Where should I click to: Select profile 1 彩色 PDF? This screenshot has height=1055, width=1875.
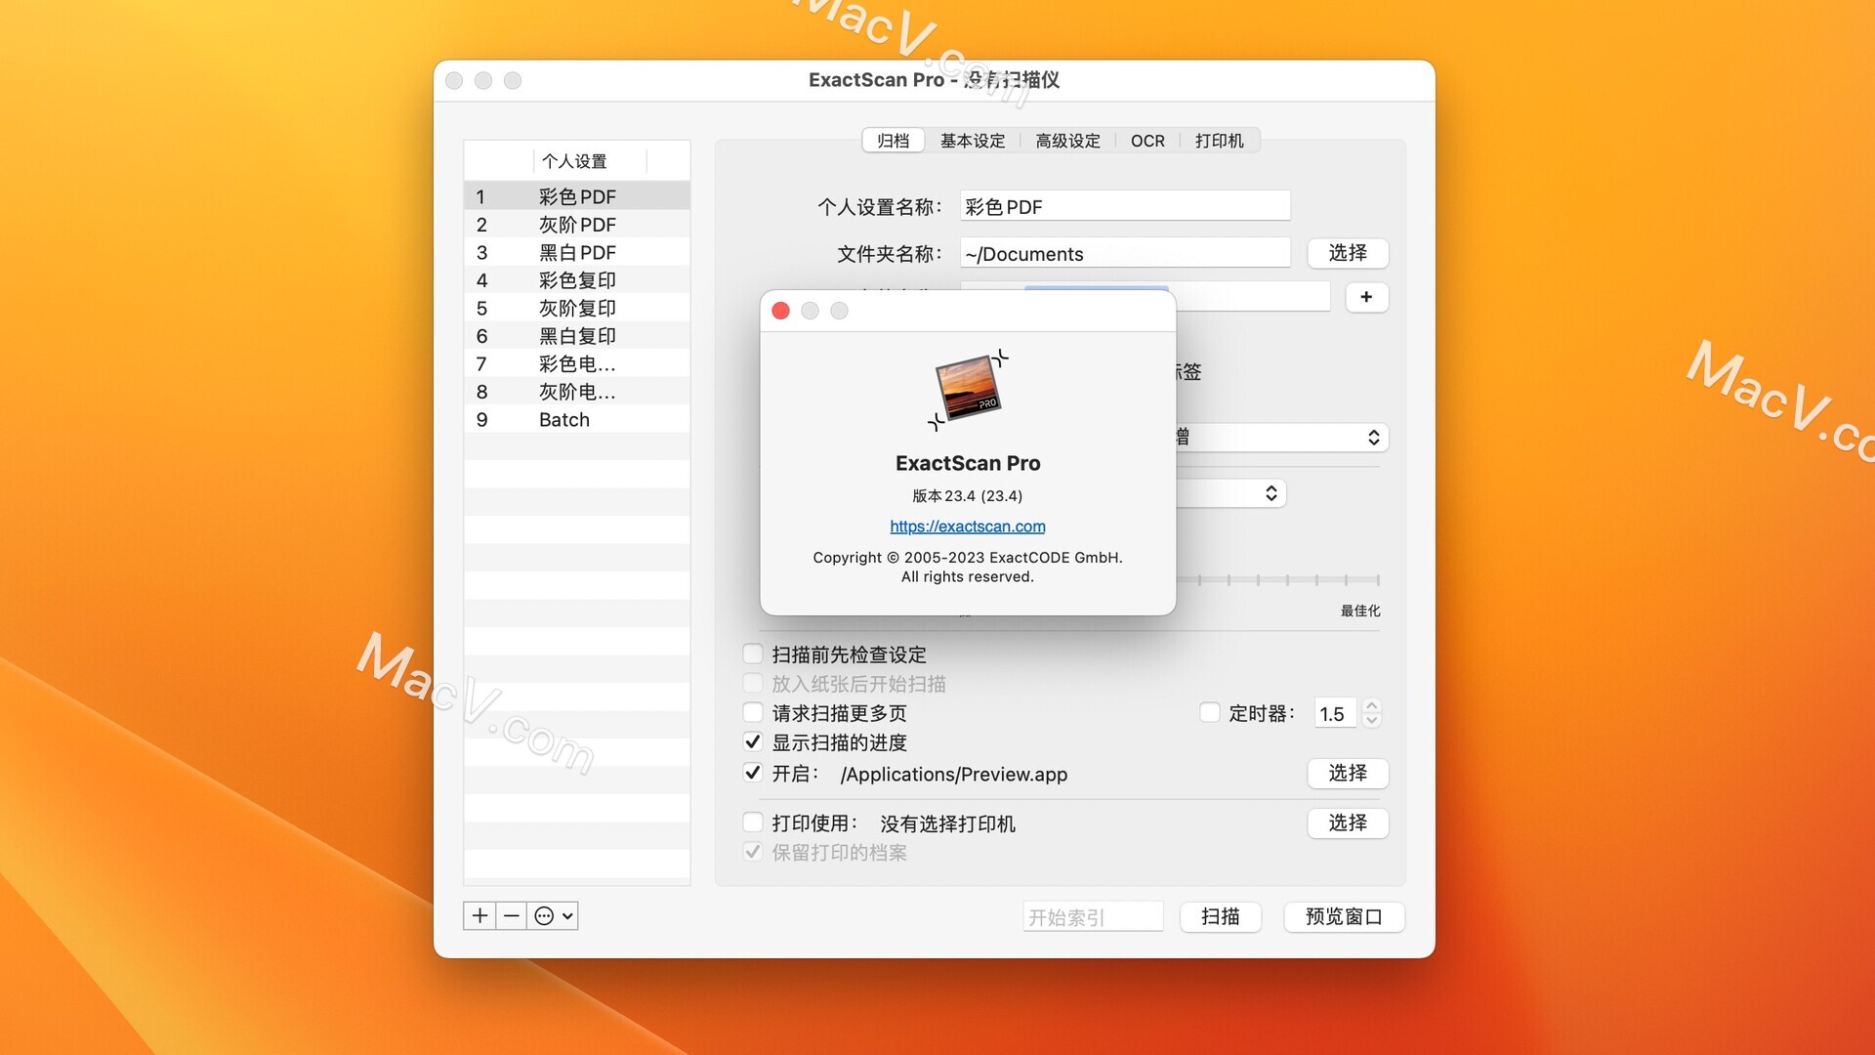[577, 196]
